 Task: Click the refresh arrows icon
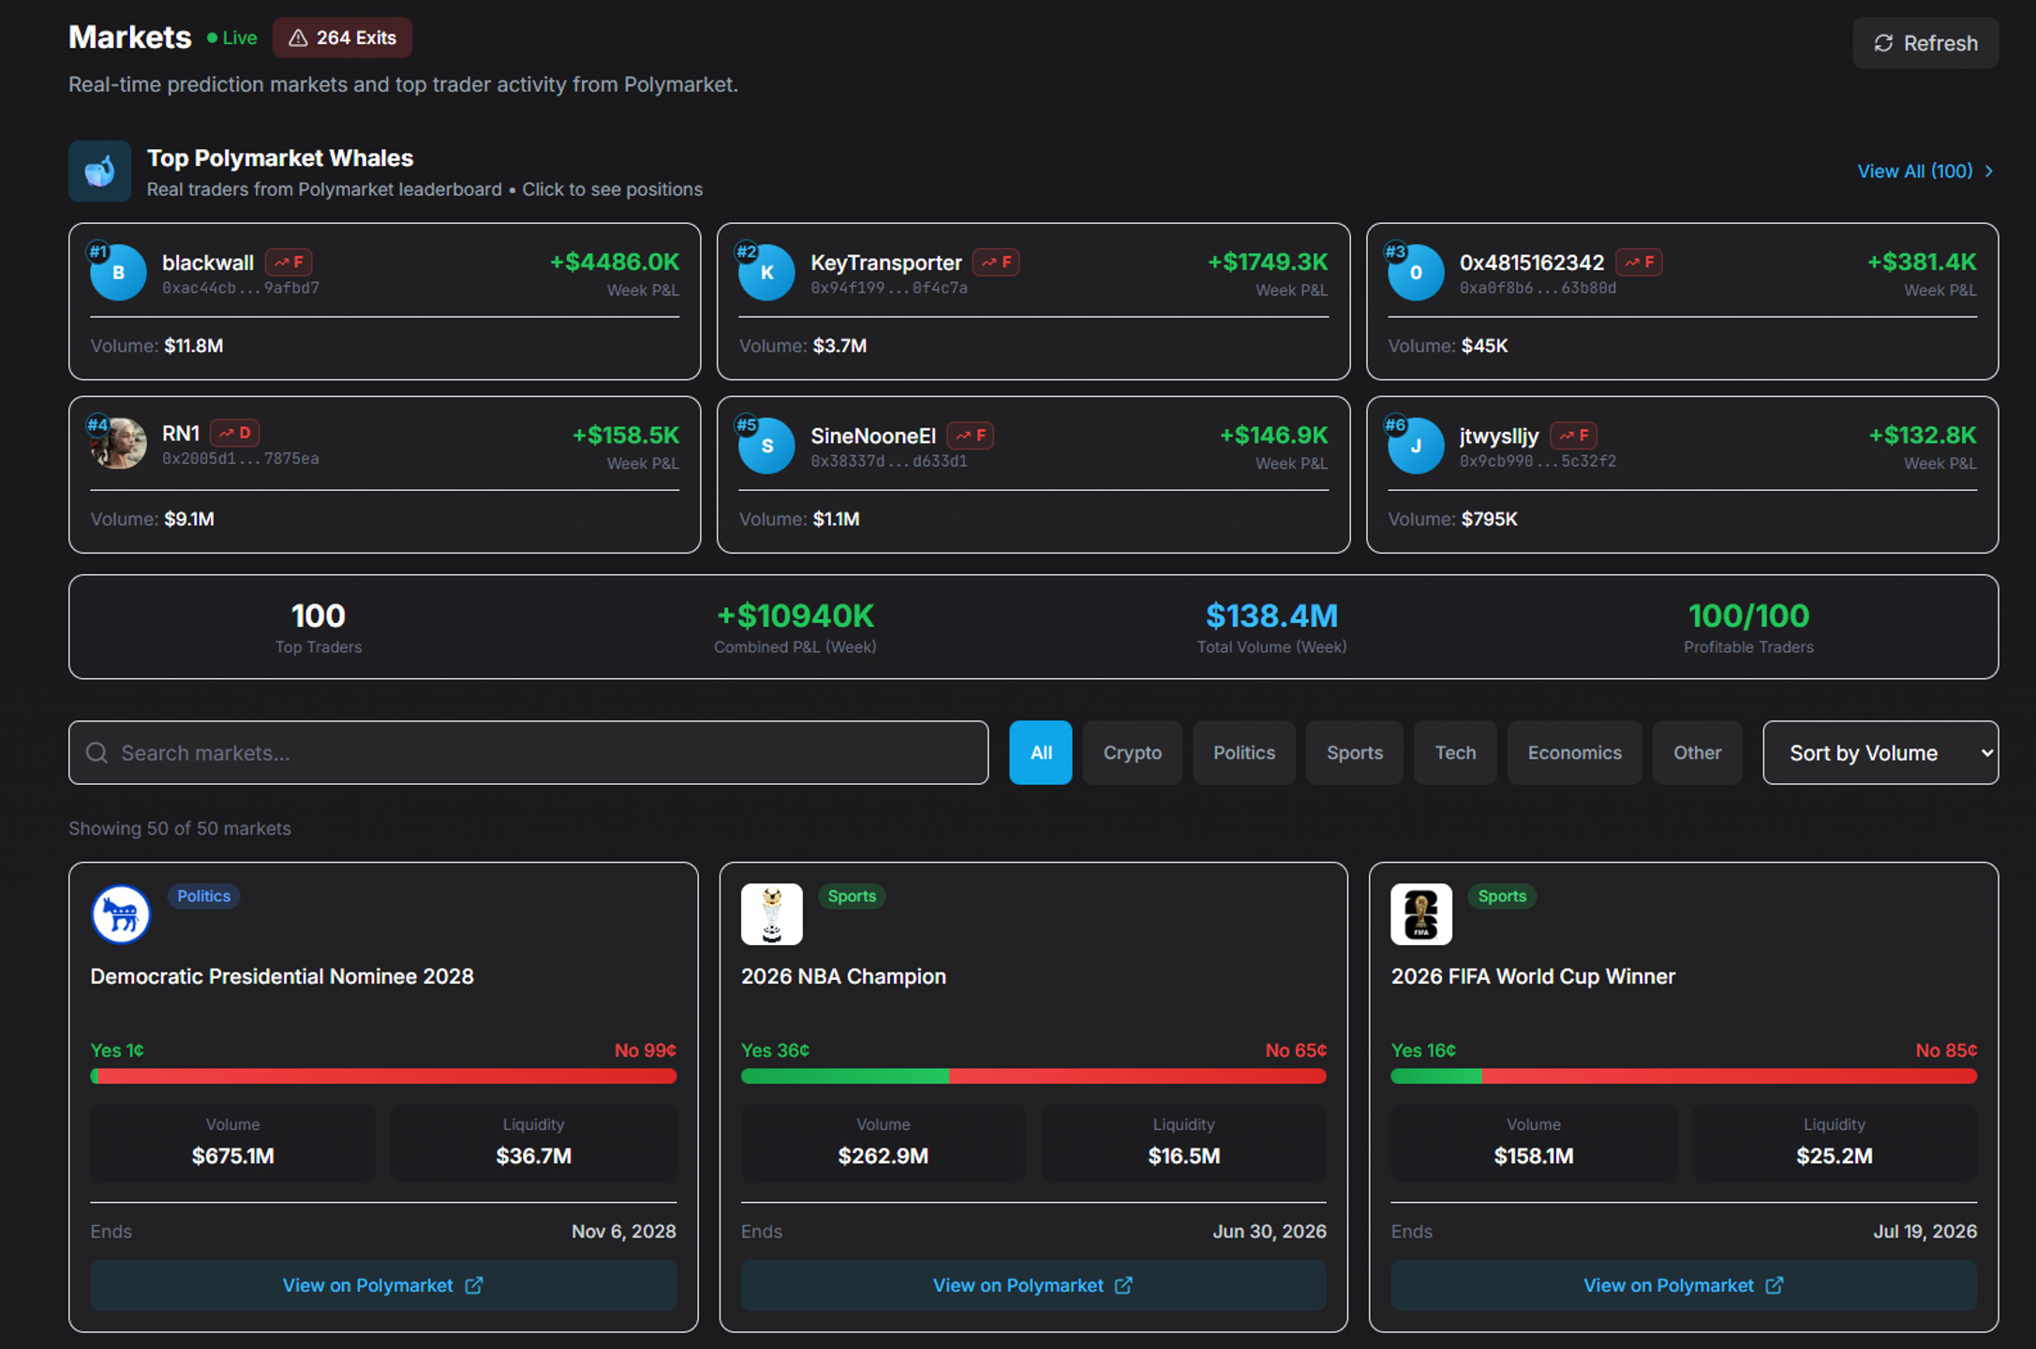click(1883, 43)
